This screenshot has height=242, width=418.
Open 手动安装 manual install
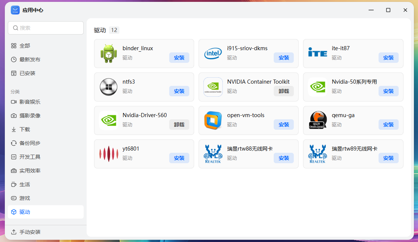coord(46,232)
